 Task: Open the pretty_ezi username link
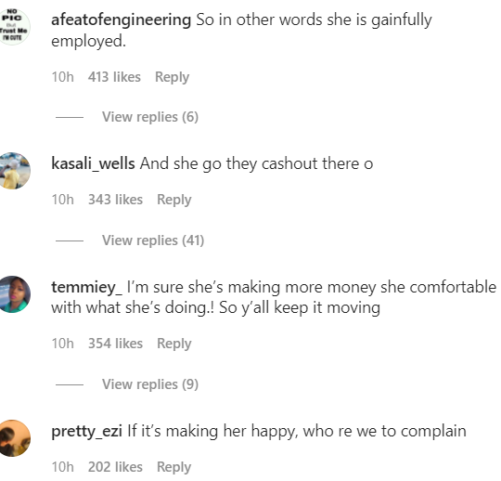point(86,432)
